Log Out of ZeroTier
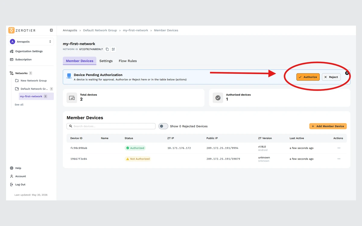This screenshot has width=362, height=226. click(18, 184)
